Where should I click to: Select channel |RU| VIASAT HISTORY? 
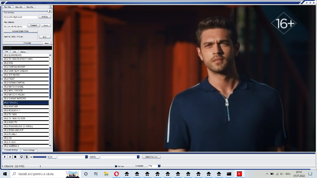(x=26, y=99)
